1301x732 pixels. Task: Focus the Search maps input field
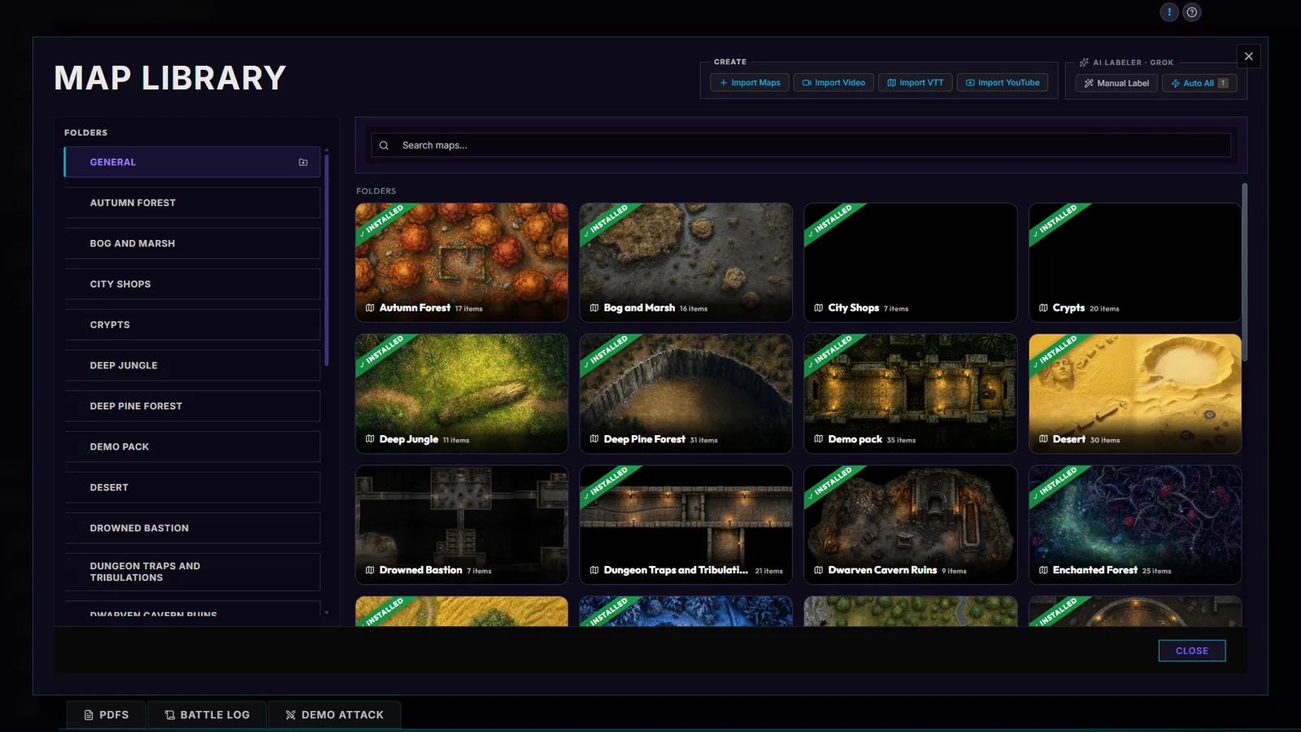pos(801,146)
